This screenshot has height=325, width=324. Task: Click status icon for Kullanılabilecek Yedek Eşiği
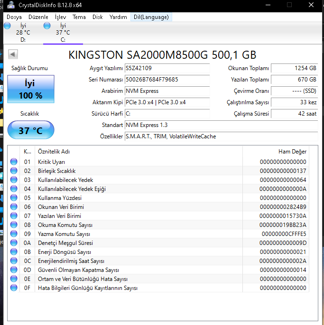pyautogui.click(x=14, y=189)
